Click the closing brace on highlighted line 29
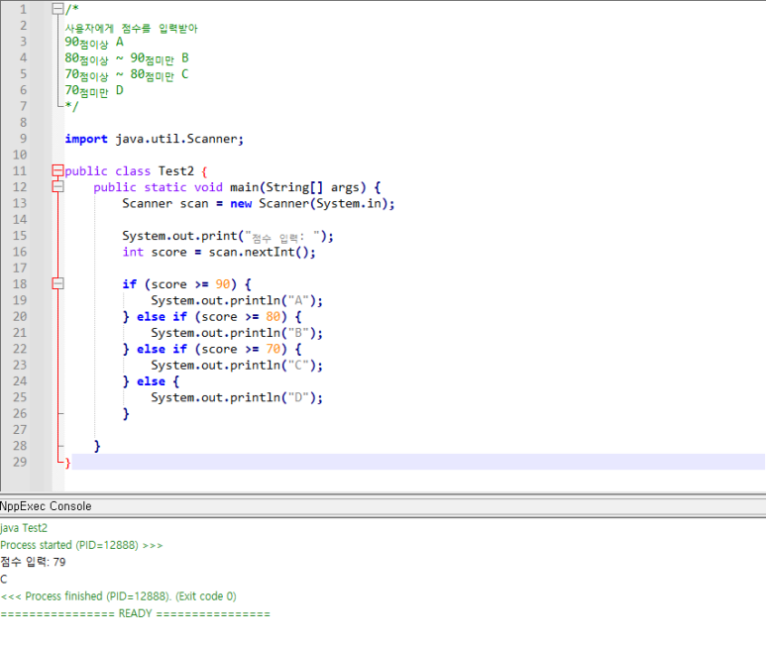The height and width of the screenshot is (645, 766). (x=67, y=463)
